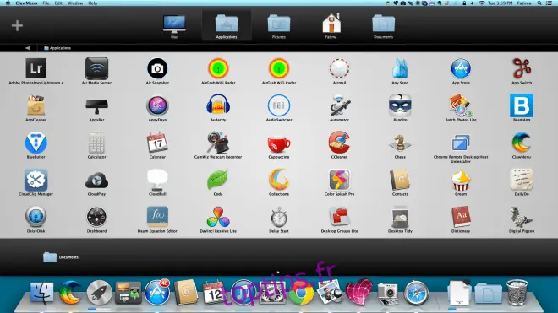The height and width of the screenshot is (313, 558).
Task: Launch Air Media Server app
Action: (x=96, y=68)
